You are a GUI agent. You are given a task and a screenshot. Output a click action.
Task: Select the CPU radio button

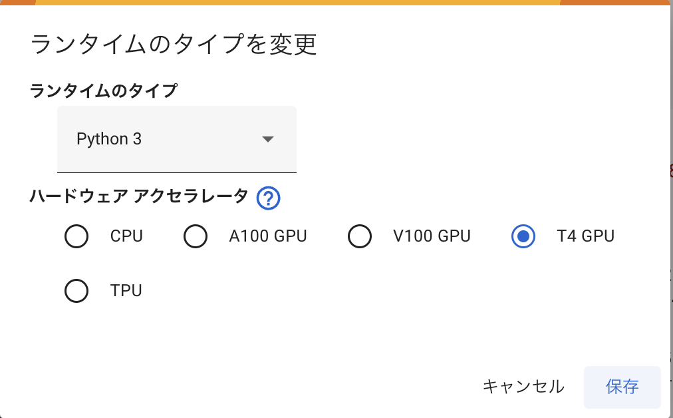pos(76,236)
